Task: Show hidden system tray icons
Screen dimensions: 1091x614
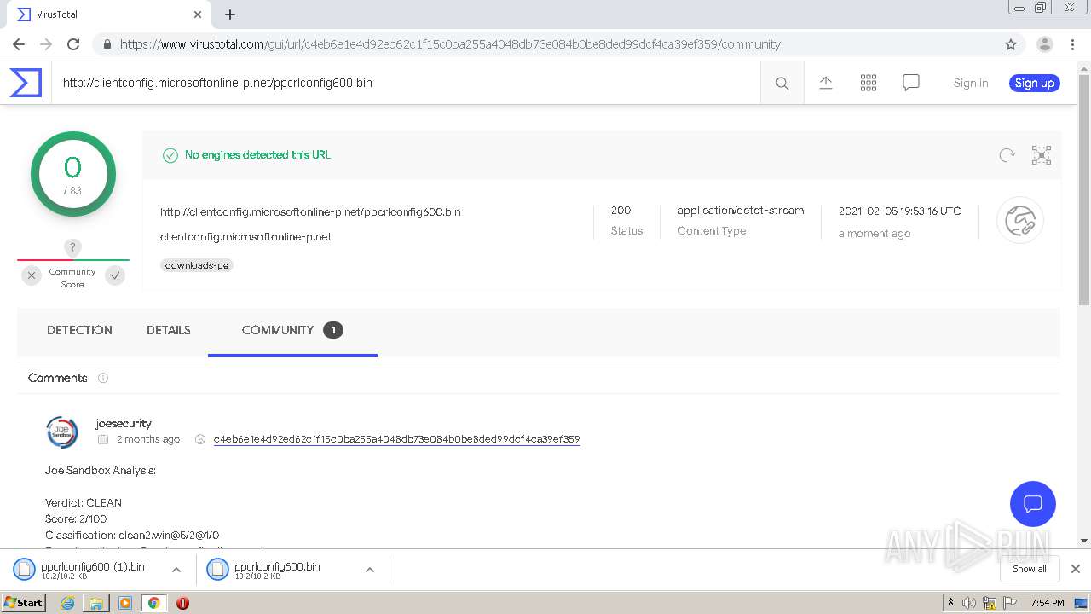Action: click(x=950, y=603)
